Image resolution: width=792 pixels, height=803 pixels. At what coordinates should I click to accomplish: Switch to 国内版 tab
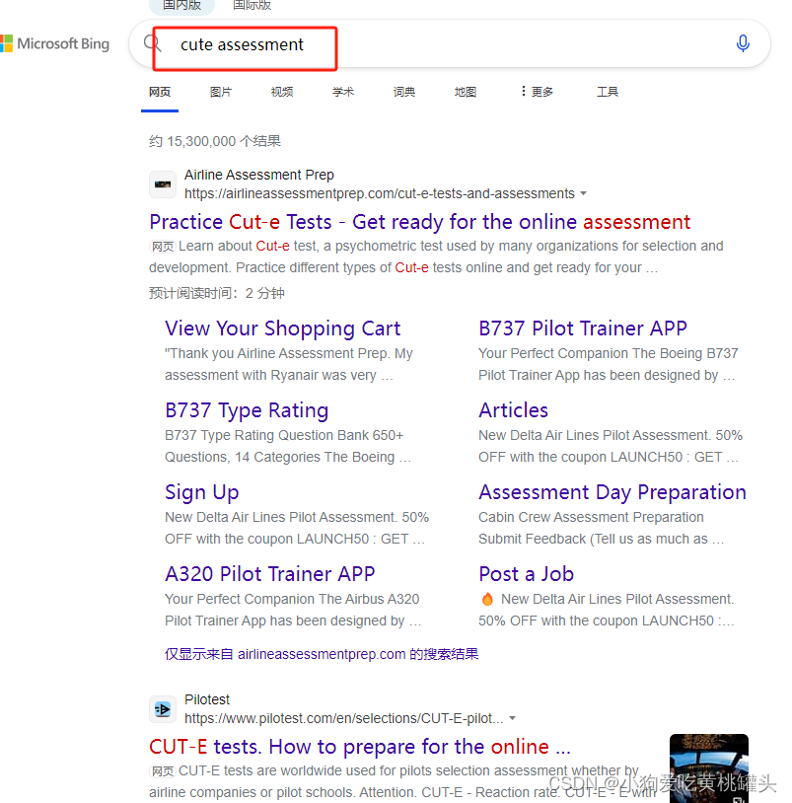tap(181, 6)
